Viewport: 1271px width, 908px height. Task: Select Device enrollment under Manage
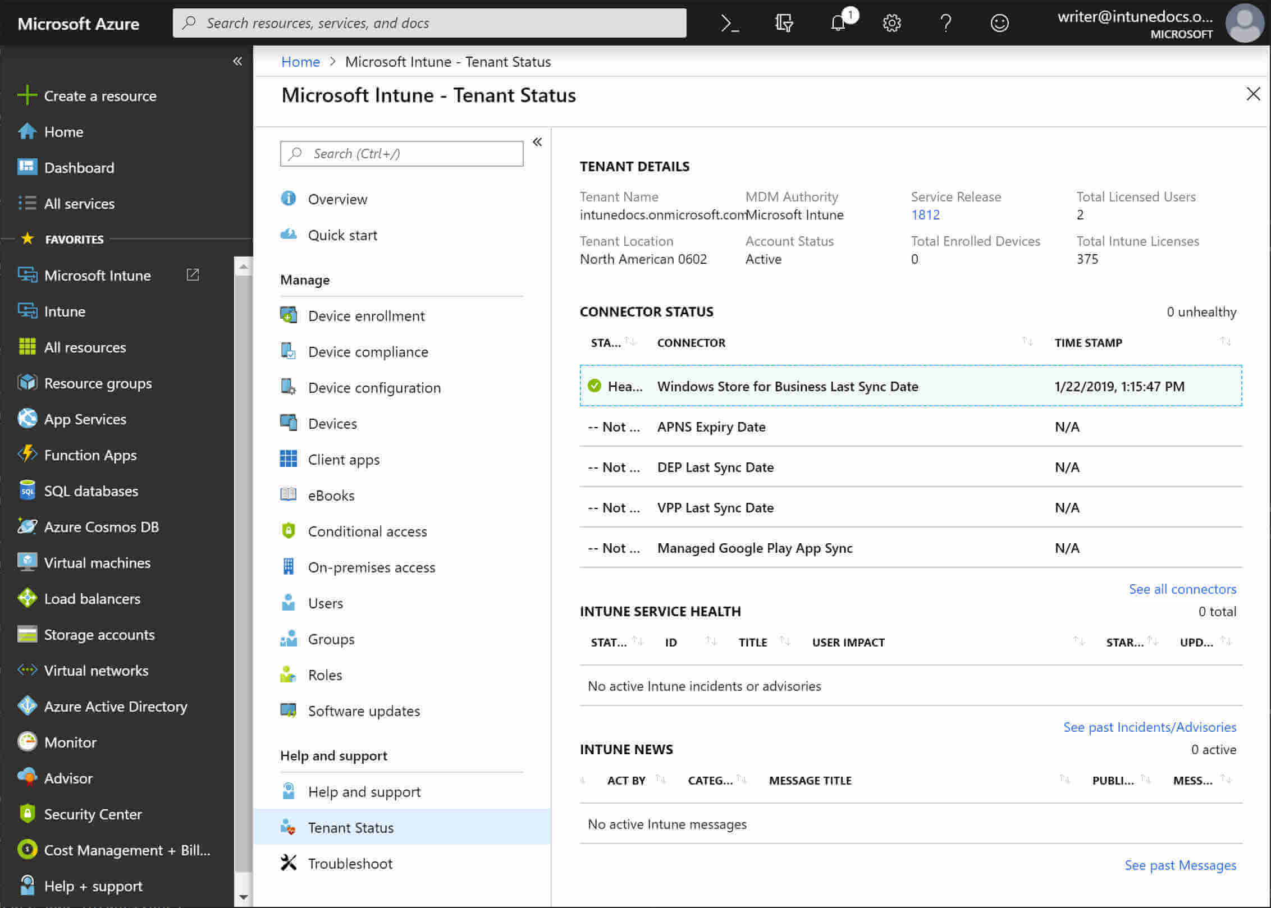(365, 315)
